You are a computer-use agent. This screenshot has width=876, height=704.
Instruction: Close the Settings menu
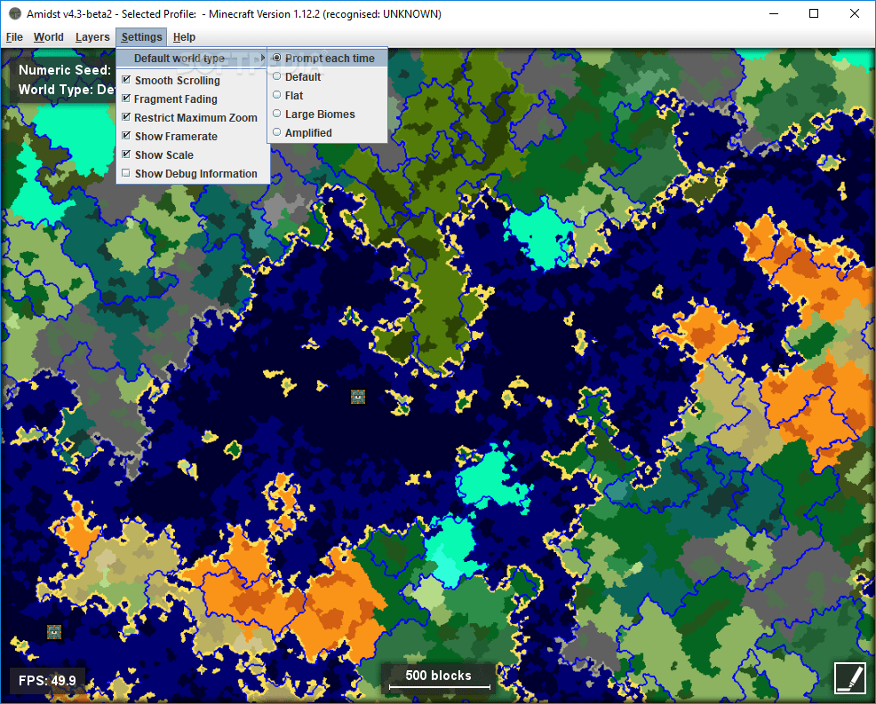(141, 37)
